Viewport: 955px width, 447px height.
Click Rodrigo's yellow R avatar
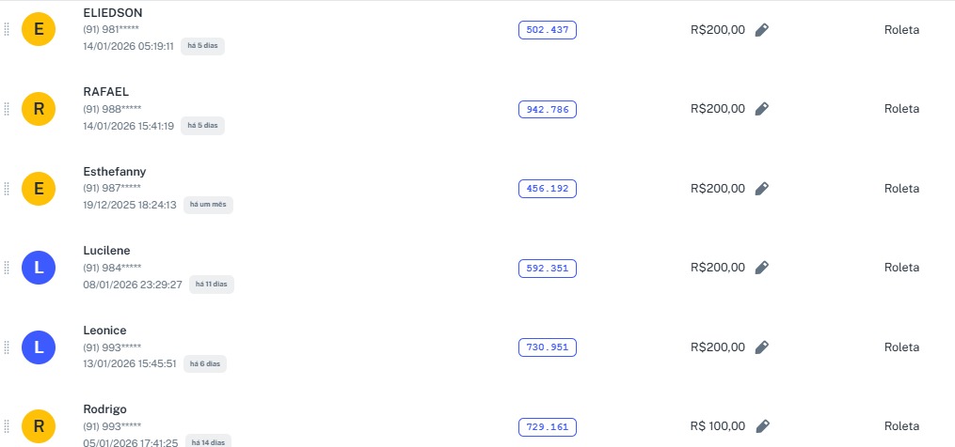pos(39,426)
